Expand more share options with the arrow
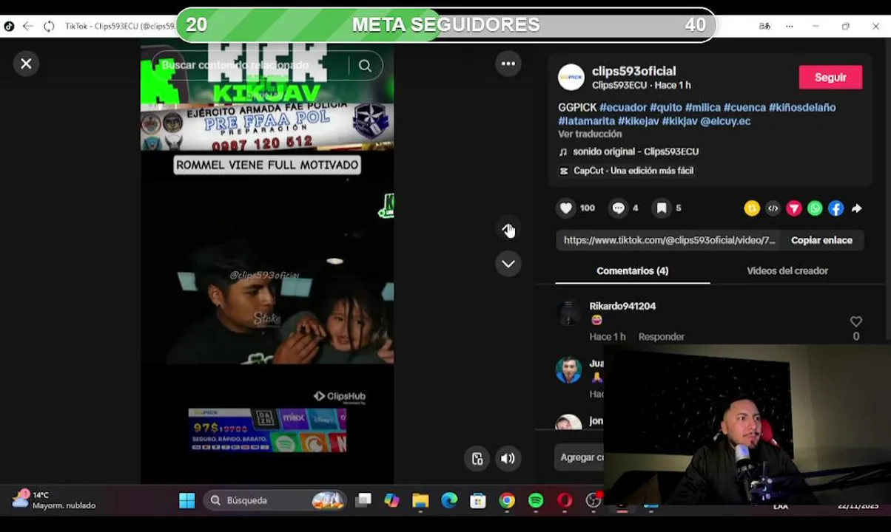Screen dimensions: 891x532 856,208
